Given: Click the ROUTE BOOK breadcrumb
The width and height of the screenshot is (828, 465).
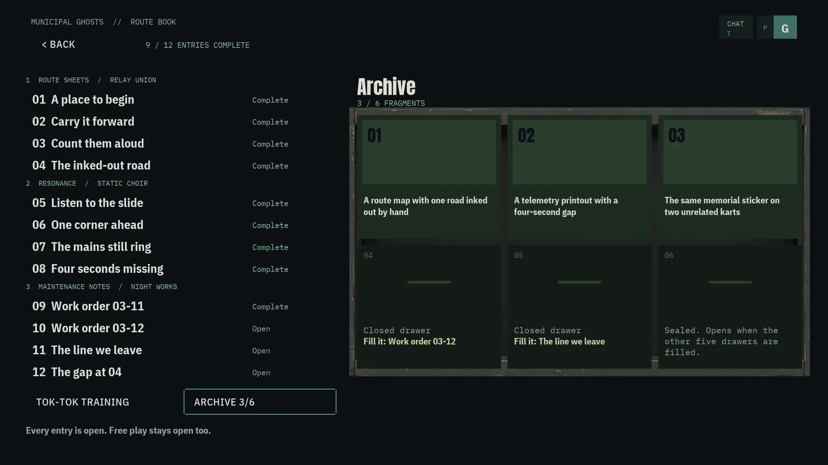Looking at the screenshot, I should [153, 22].
